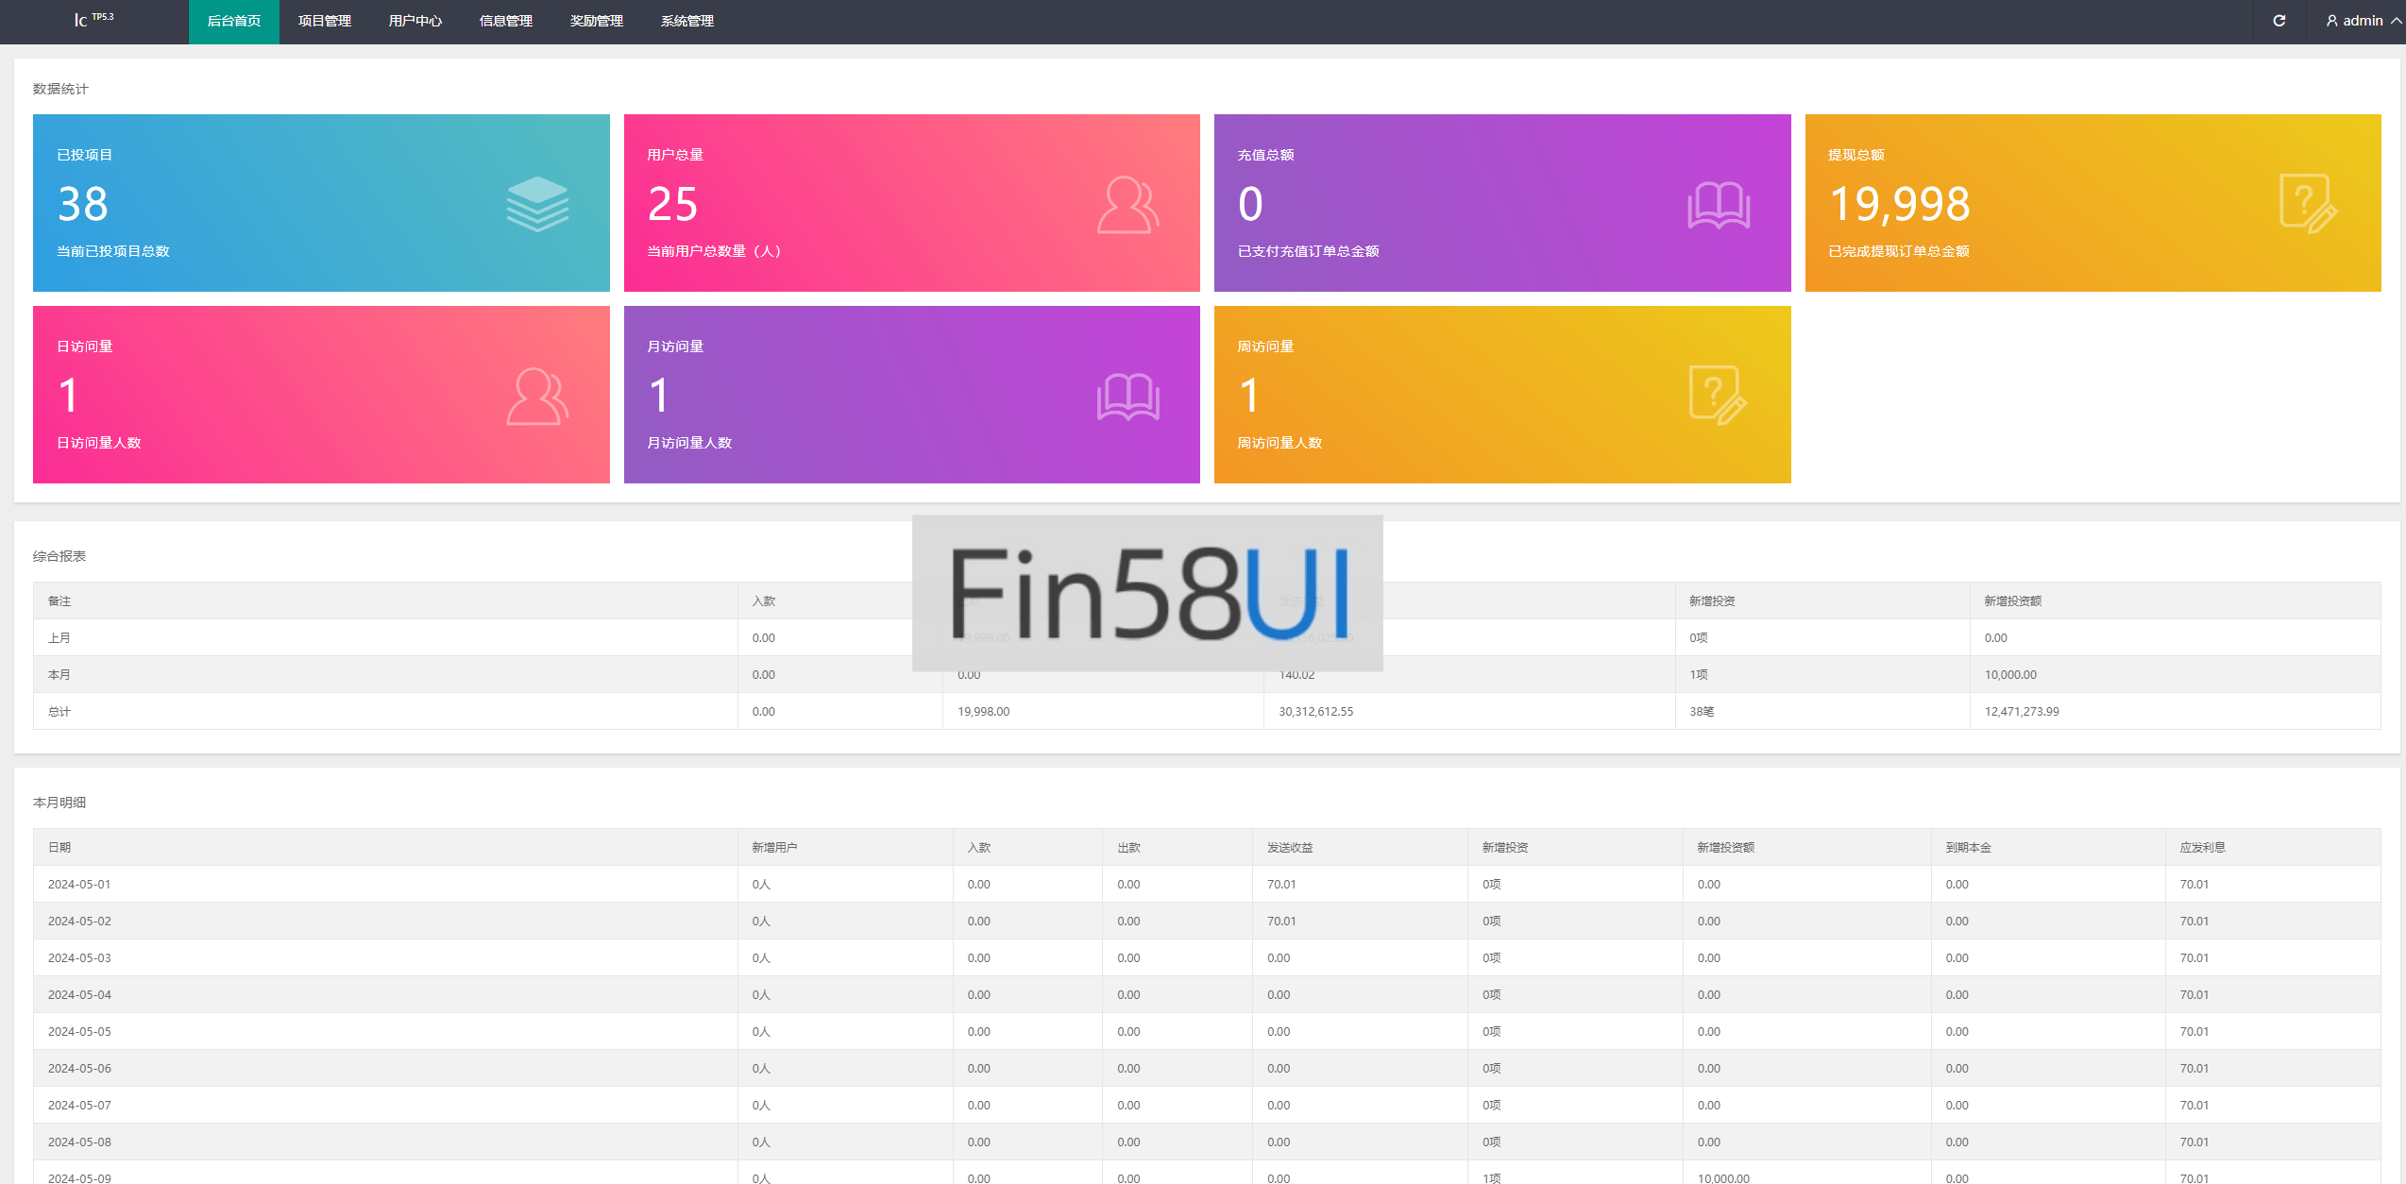Click the refresh icon in header

(2279, 21)
